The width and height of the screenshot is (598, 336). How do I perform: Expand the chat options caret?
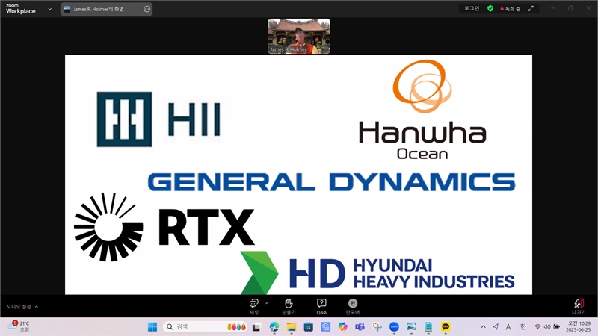tap(267, 304)
